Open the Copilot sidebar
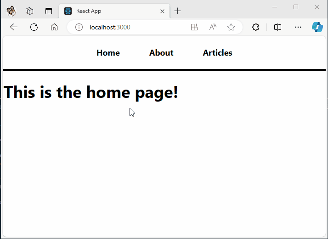Viewport: 328px width, 239px height. tap(317, 27)
